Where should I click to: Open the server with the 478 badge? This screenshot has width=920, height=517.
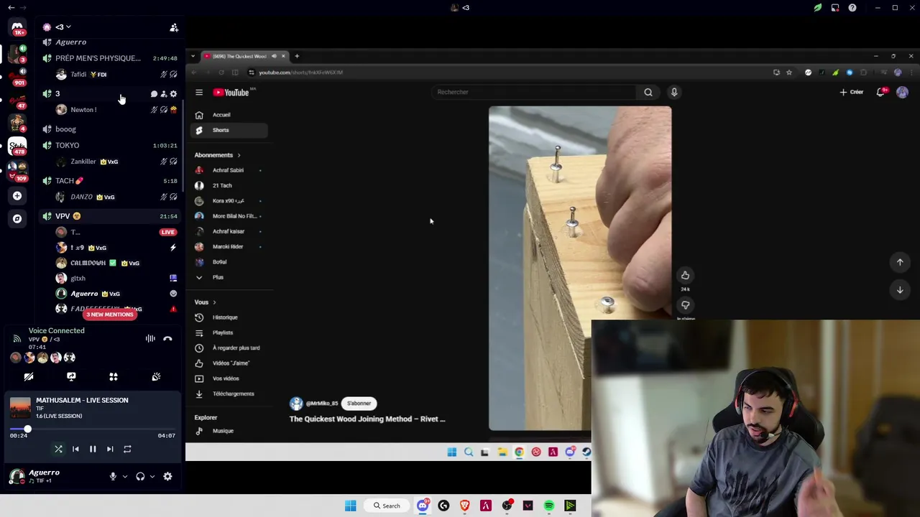click(x=17, y=146)
